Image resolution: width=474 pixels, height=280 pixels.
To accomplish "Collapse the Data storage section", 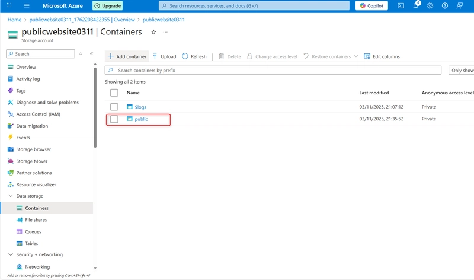I will pos(10,196).
